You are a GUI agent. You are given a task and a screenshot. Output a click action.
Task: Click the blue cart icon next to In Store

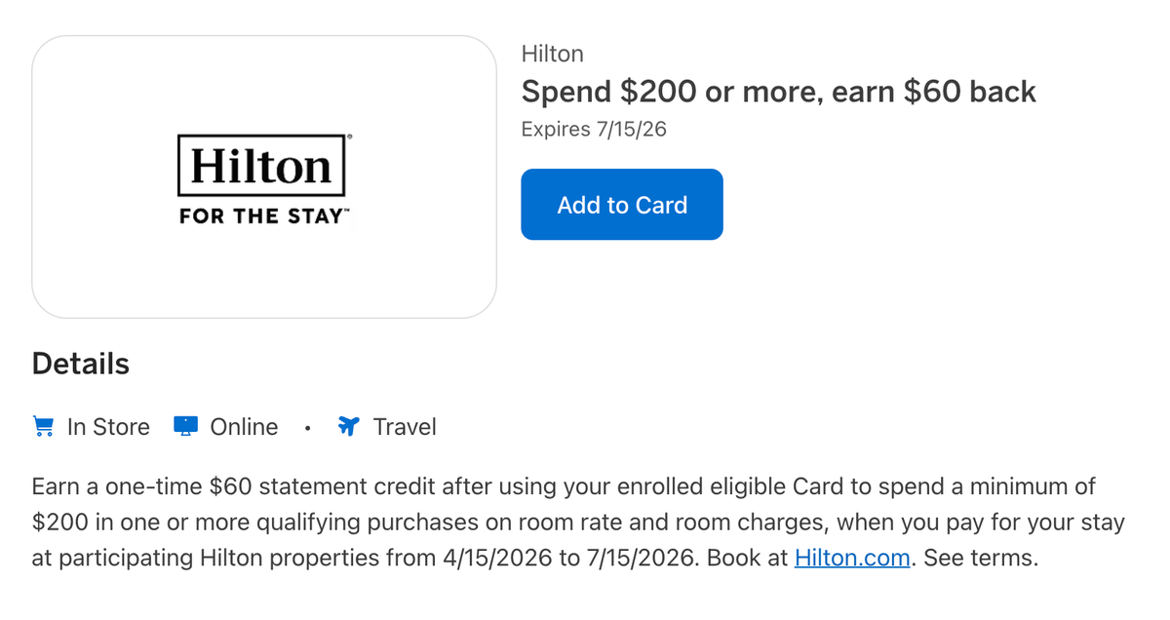coord(43,426)
